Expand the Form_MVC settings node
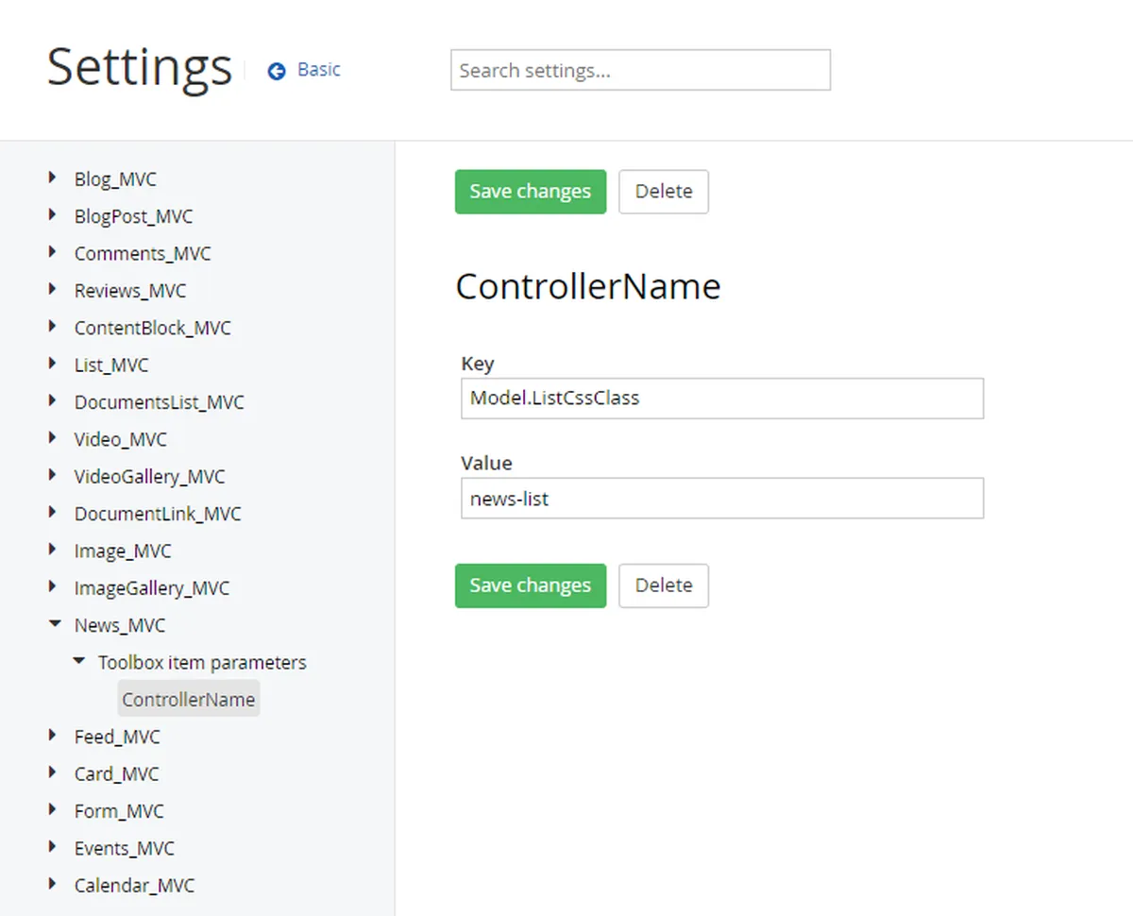The width and height of the screenshot is (1133, 916). tap(52, 810)
